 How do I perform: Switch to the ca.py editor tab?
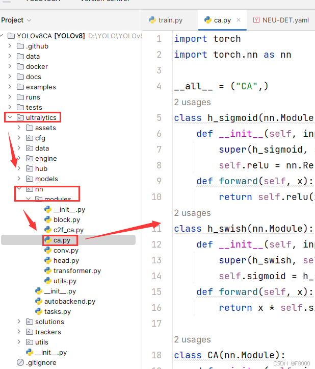tap(222, 20)
